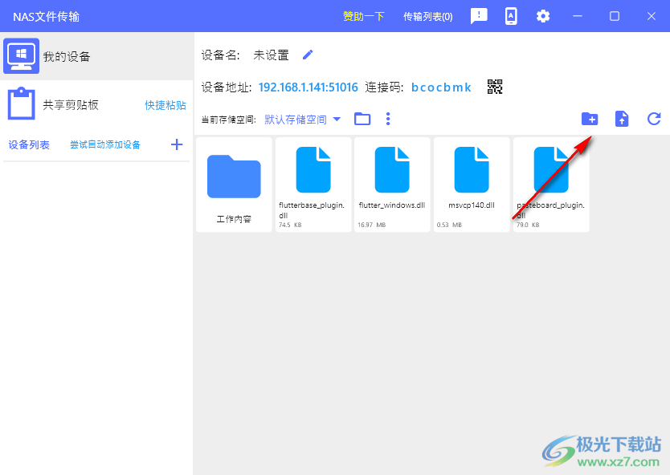Expand the 默认存储空间 storage dropdown
This screenshot has width=670, height=475.
click(x=302, y=120)
